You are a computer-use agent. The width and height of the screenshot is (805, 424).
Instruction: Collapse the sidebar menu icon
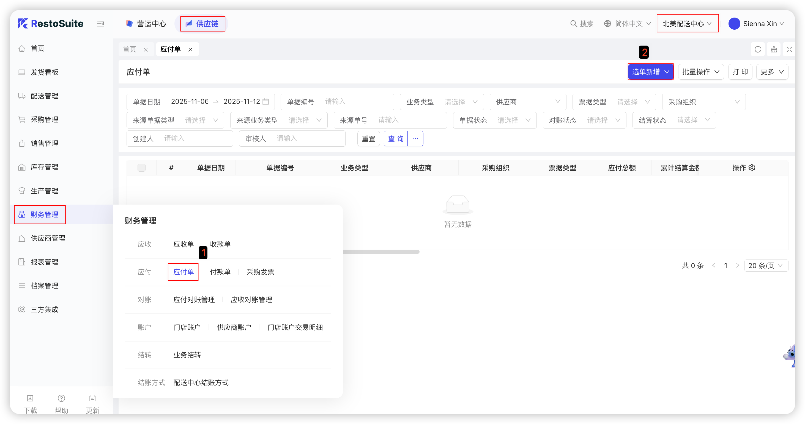click(x=100, y=24)
